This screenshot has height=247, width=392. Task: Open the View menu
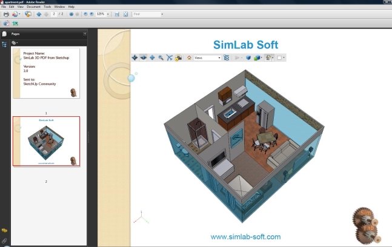pyautogui.click(x=20, y=7)
